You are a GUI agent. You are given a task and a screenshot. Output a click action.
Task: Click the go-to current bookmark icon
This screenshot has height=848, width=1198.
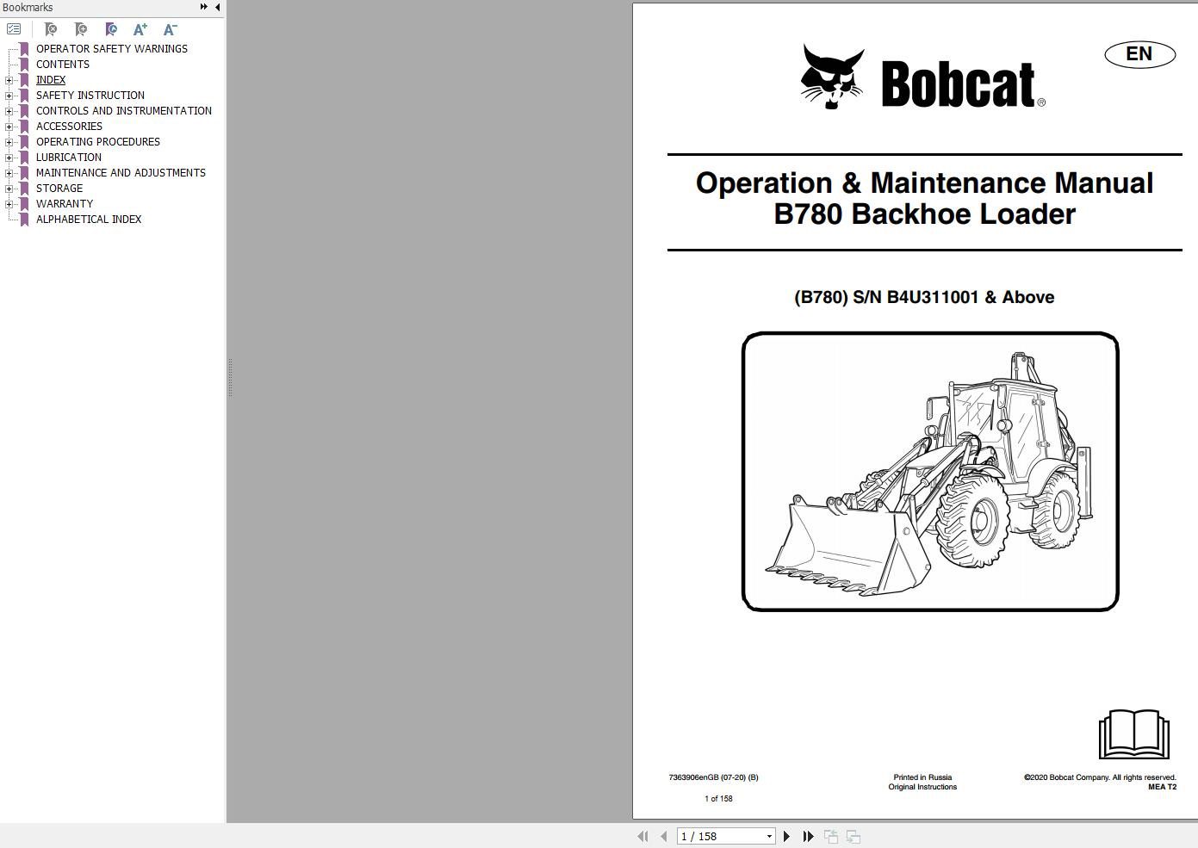tap(111, 29)
